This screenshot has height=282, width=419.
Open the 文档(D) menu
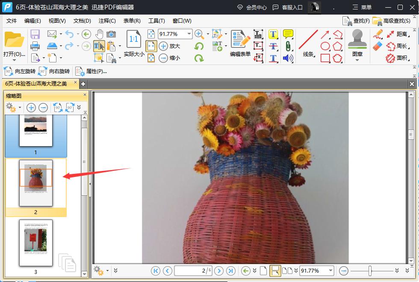click(82, 21)
